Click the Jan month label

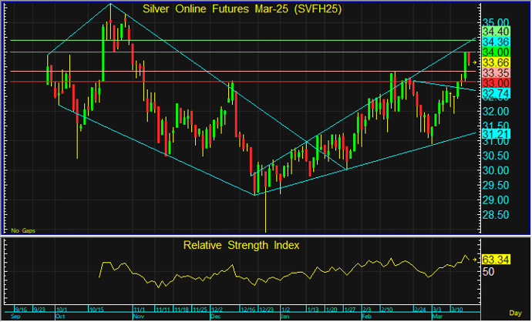click(x=285, y=316)
